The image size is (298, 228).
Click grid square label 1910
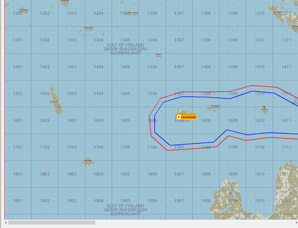tap(260, 201)
